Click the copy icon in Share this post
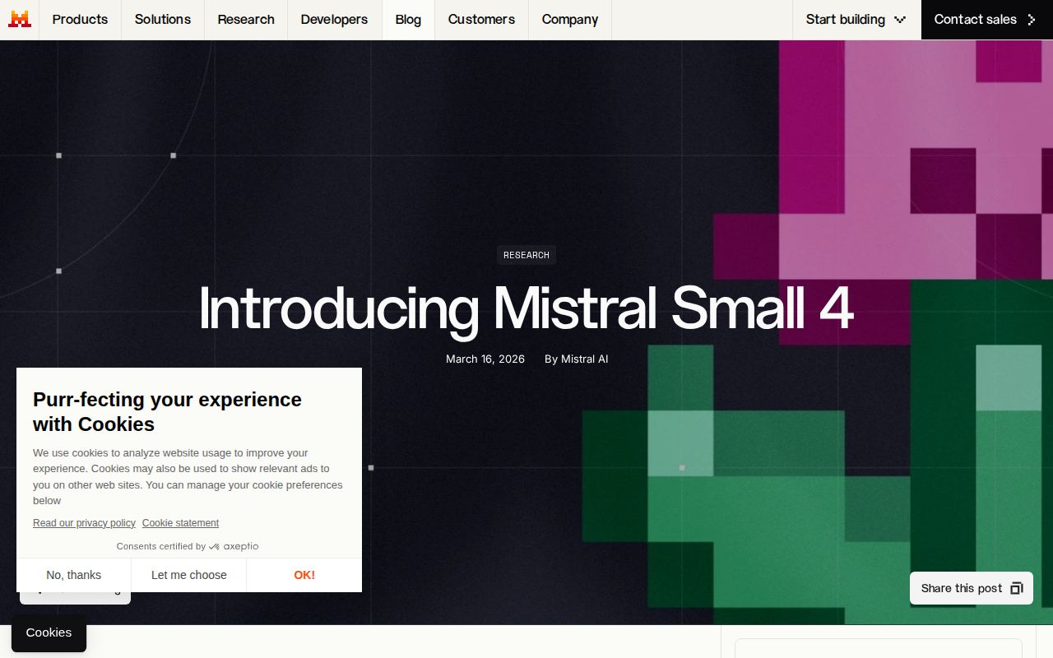 click(1017, 588)
